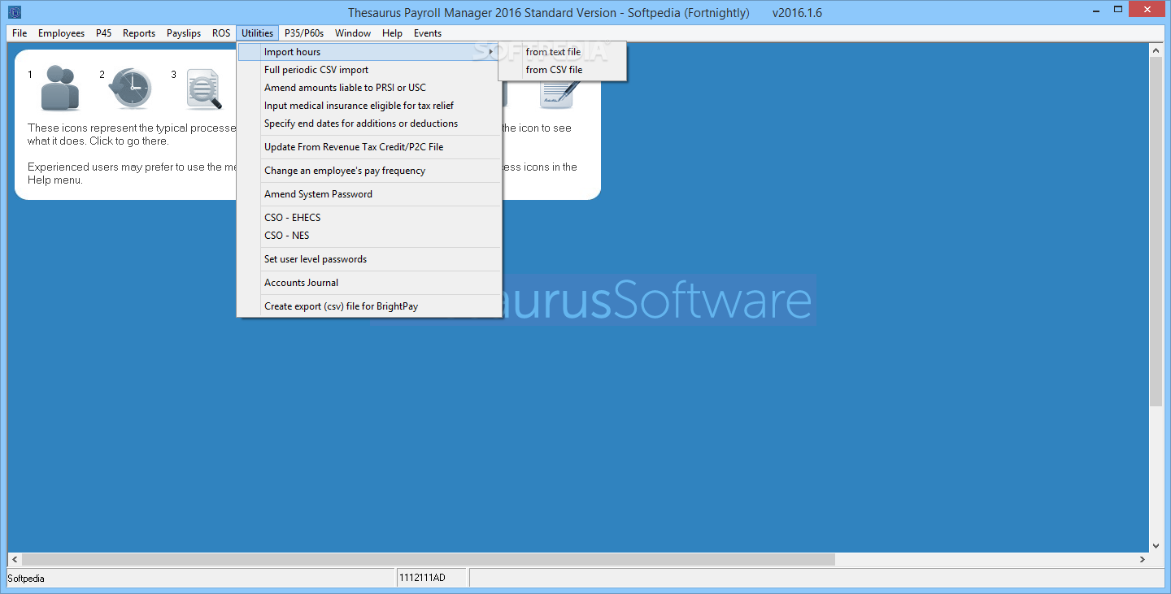Select Full periodic CSV import
Screen dimensions: 1171x594
369,70
